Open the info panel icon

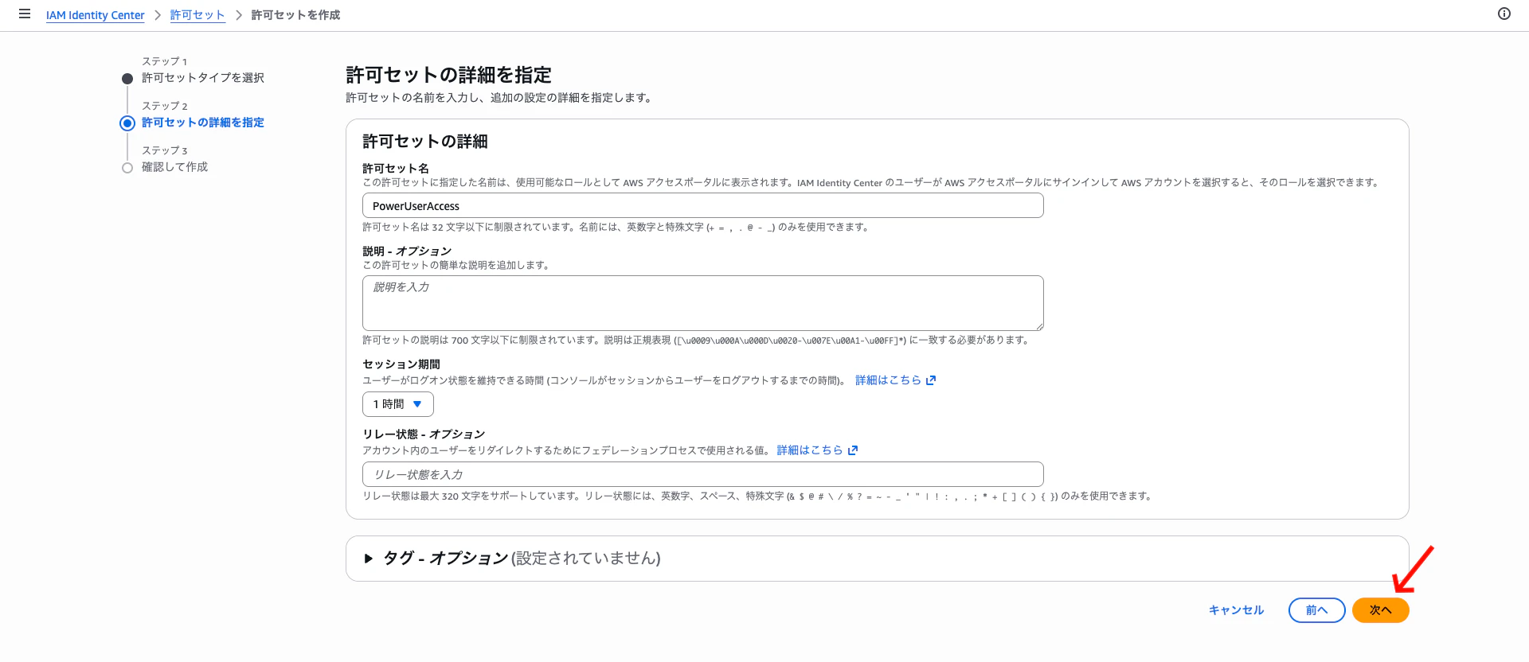tap(1504, 14)
